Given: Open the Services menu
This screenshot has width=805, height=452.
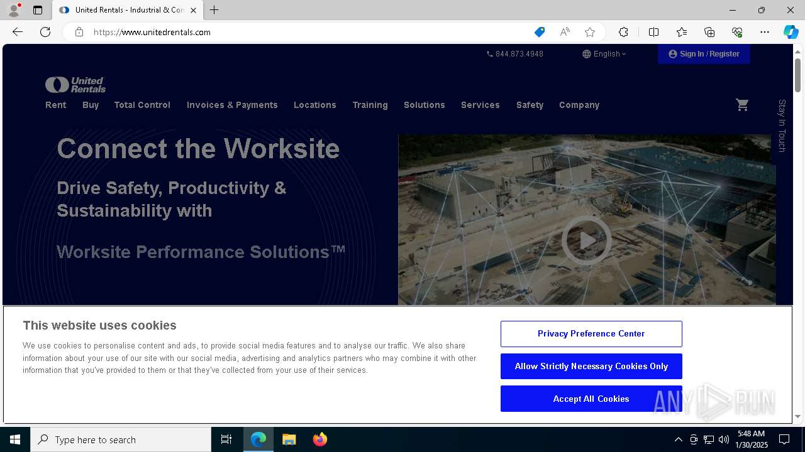Looking at the screenshot, I should click(480, 105).
